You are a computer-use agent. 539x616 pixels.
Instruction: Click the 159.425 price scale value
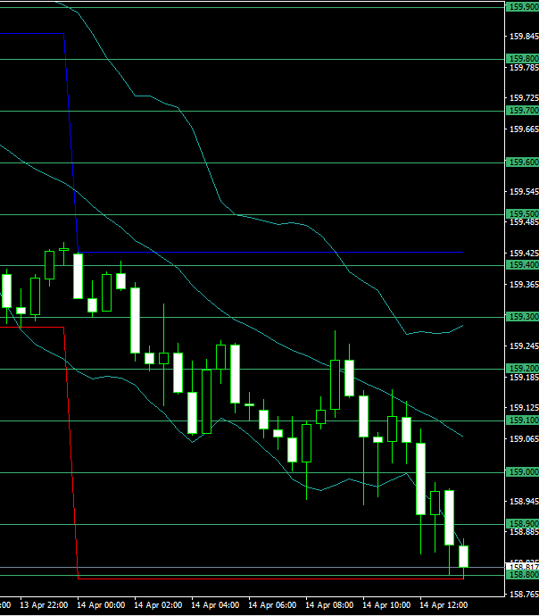point(523,223)
